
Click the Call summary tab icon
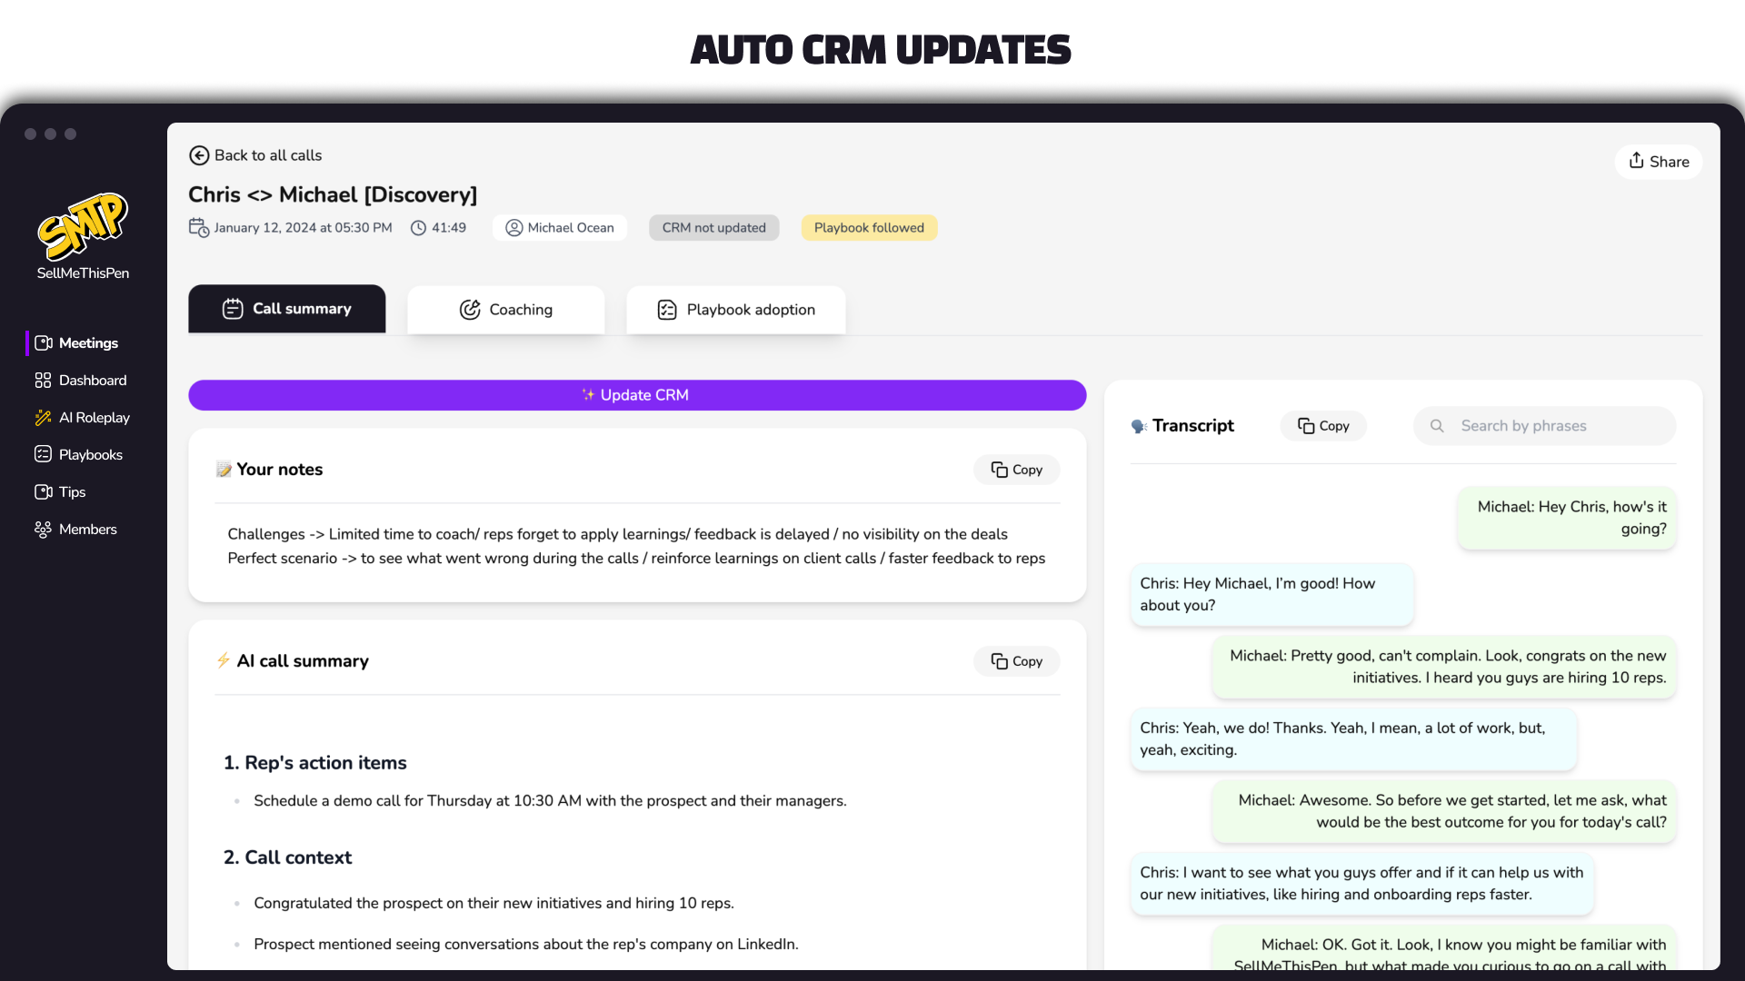[233, 309]
